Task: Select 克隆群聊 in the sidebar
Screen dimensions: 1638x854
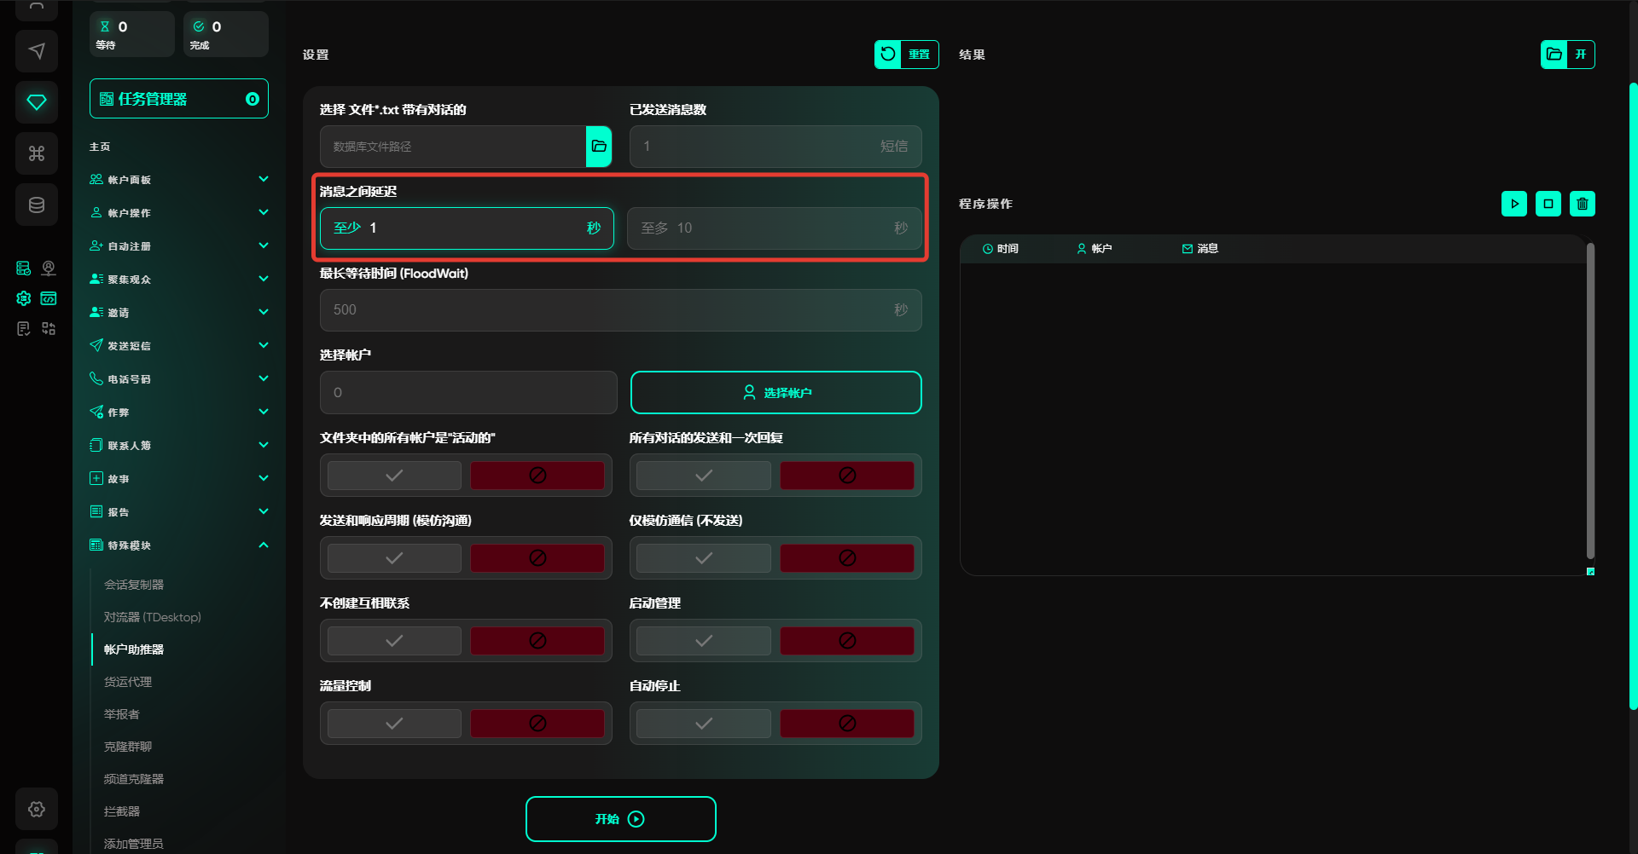Action: tap(128, 747)
